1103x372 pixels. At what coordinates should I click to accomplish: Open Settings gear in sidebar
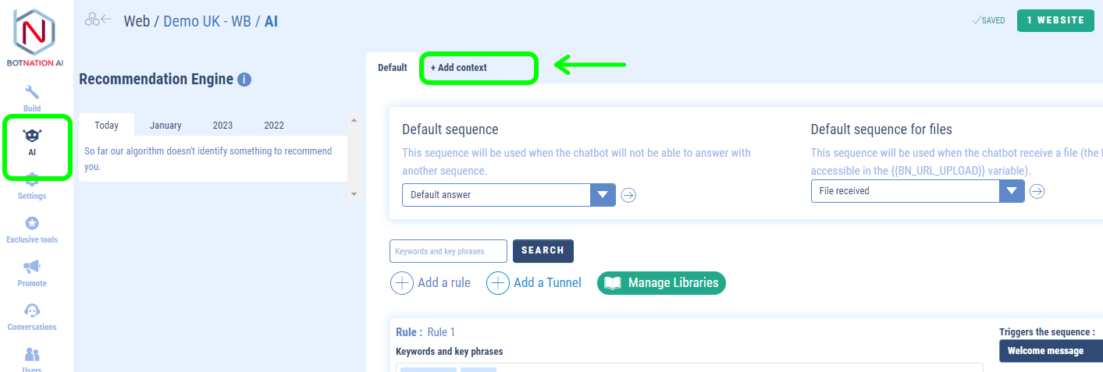click(32, 181)
